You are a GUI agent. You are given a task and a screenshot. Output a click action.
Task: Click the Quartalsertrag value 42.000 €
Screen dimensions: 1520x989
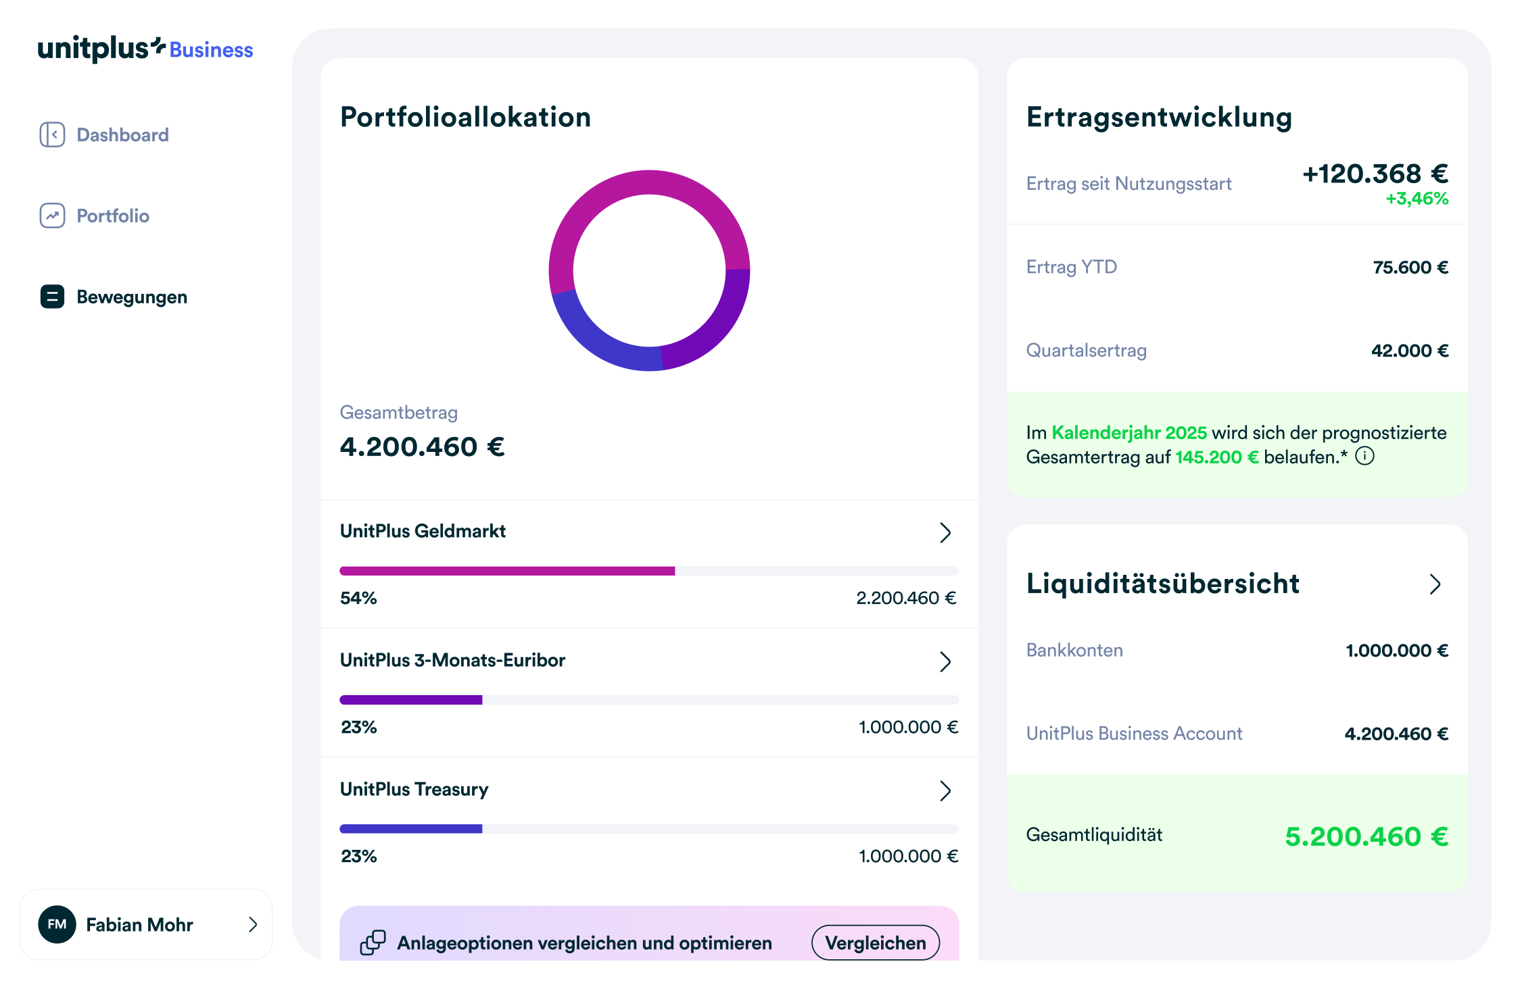[1410, 351]
